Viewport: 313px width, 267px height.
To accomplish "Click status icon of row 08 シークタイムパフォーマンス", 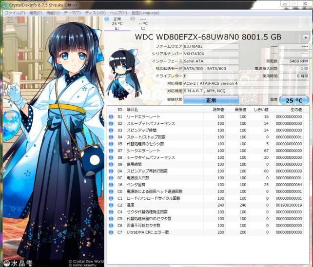I will coord(111,157).
